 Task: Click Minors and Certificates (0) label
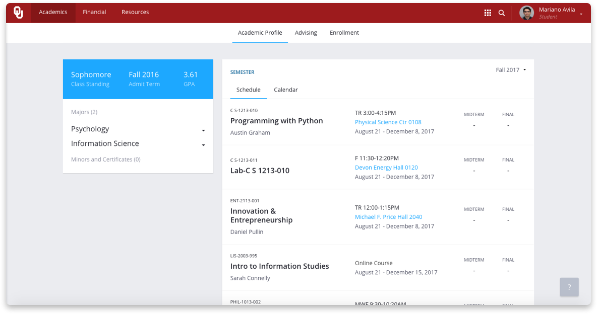coord(106,160)
